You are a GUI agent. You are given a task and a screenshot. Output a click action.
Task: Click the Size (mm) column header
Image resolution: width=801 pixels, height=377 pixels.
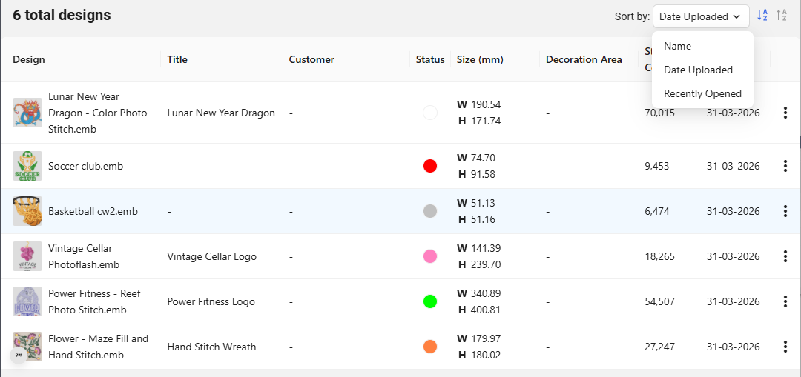(x=480, y=59)
